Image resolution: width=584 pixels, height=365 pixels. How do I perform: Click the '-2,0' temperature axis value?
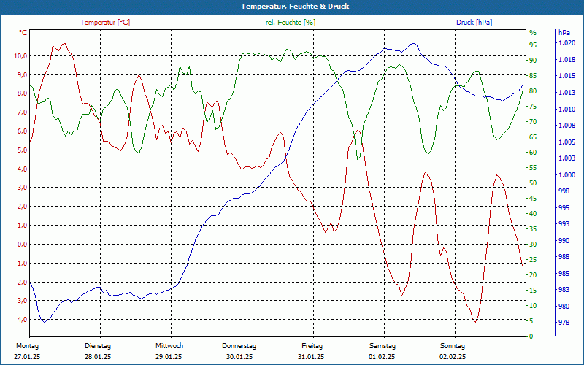[21, 282]
